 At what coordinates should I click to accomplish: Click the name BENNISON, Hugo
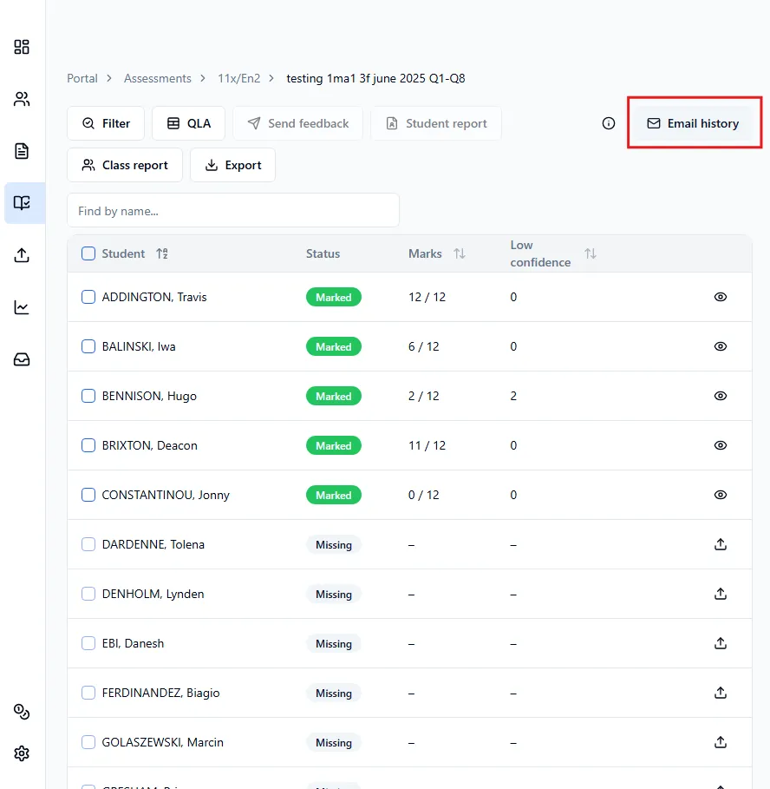pyautogui.click(x=149, y=396)
